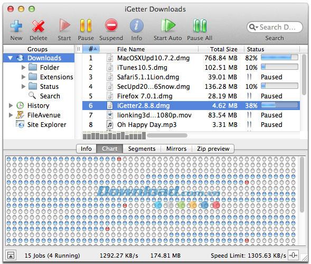Click the progress bar of iGetter2.8.8.dmg
Viewport: 311px width, 264px height.
point(279,105)
